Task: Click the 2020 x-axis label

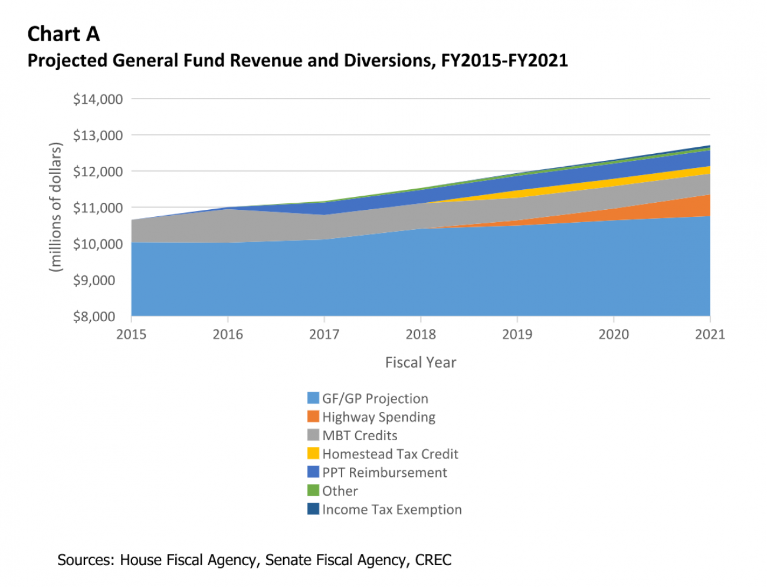Action: click(x=614, y=334)
